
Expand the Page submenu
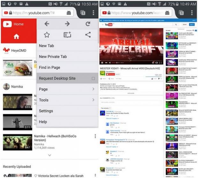(x=93, y=89)
